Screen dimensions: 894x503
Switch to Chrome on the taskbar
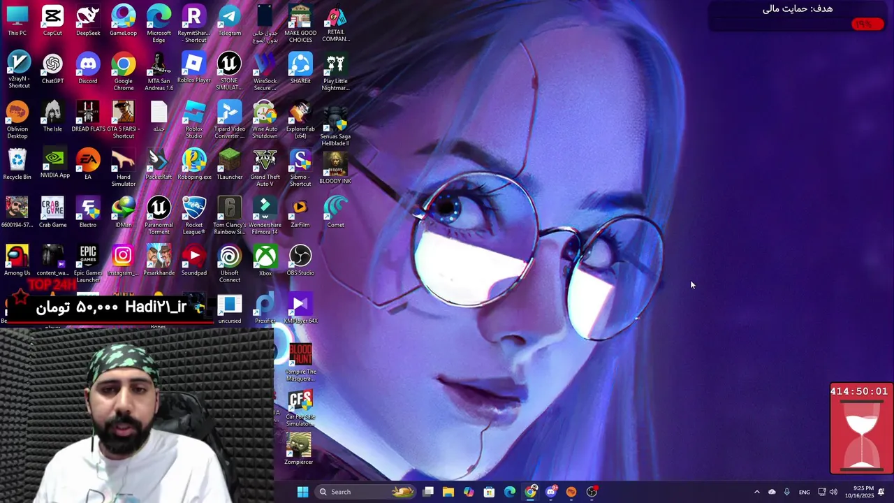coord(531,492)
